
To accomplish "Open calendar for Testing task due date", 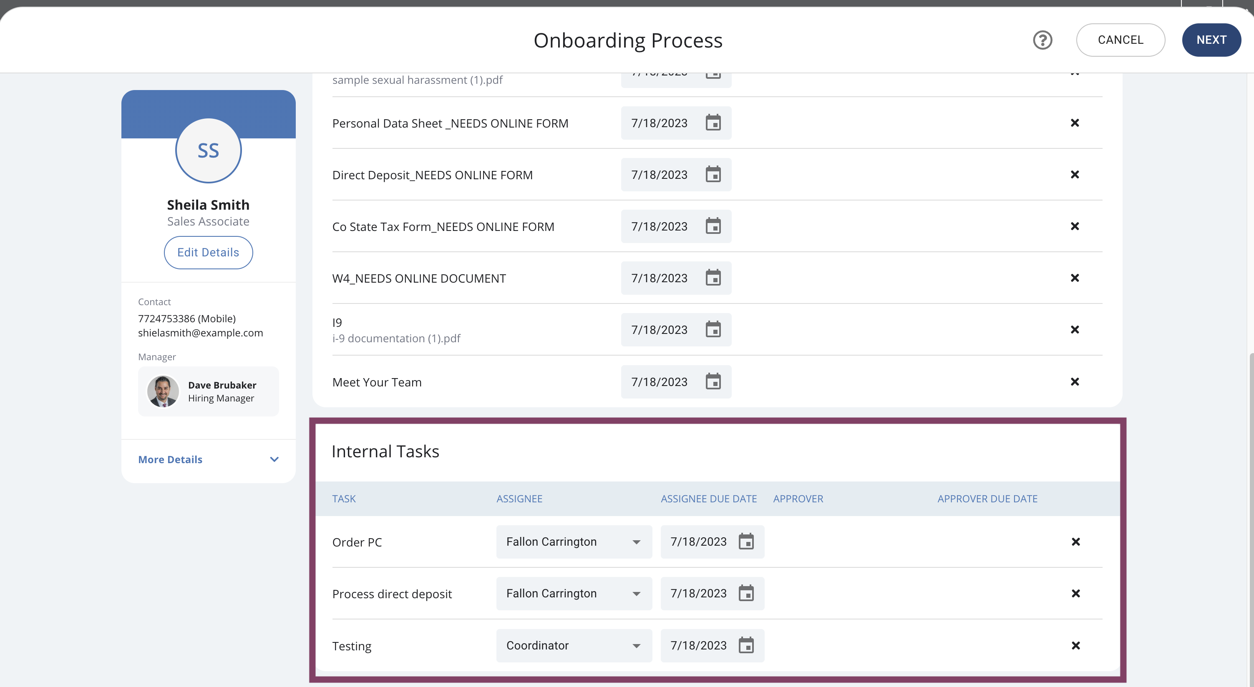I will coord(746,646).
